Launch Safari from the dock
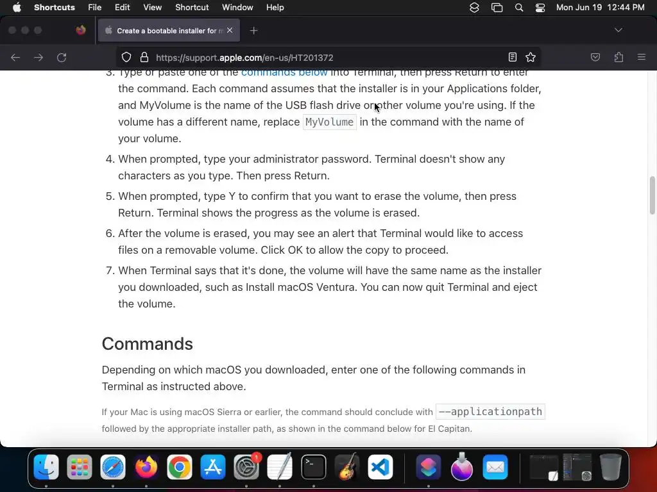The height and width of the screenshot is (492, 657). point(113,466)
